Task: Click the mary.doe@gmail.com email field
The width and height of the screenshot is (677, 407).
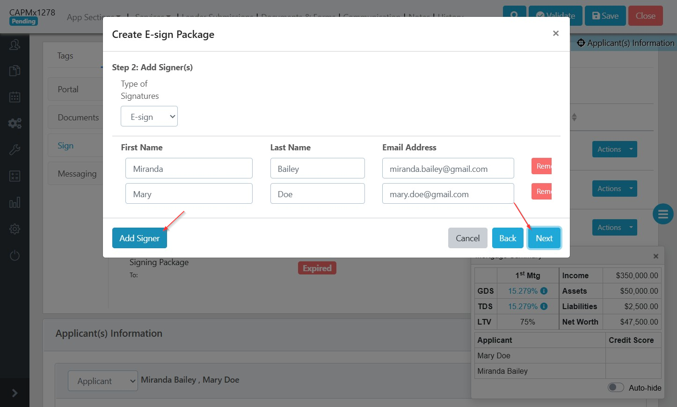Action: 447,194
